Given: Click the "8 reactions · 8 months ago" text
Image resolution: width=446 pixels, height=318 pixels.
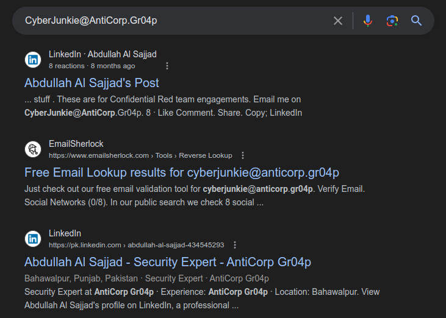Looking at the screenshot, I should [92, 66].
